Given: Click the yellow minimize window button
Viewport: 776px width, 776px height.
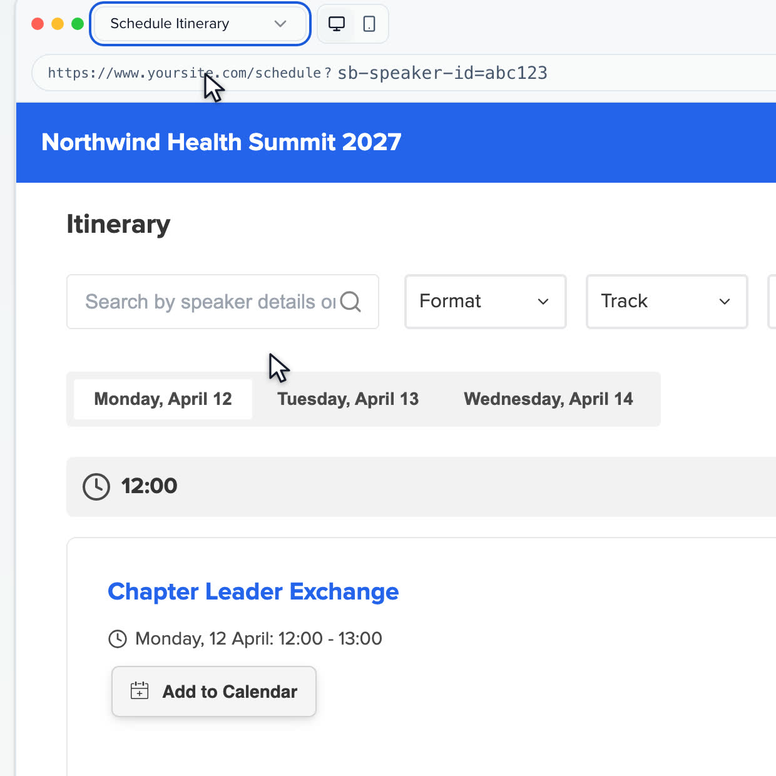Looking at the screenshot, I should [x=58, y=24].
